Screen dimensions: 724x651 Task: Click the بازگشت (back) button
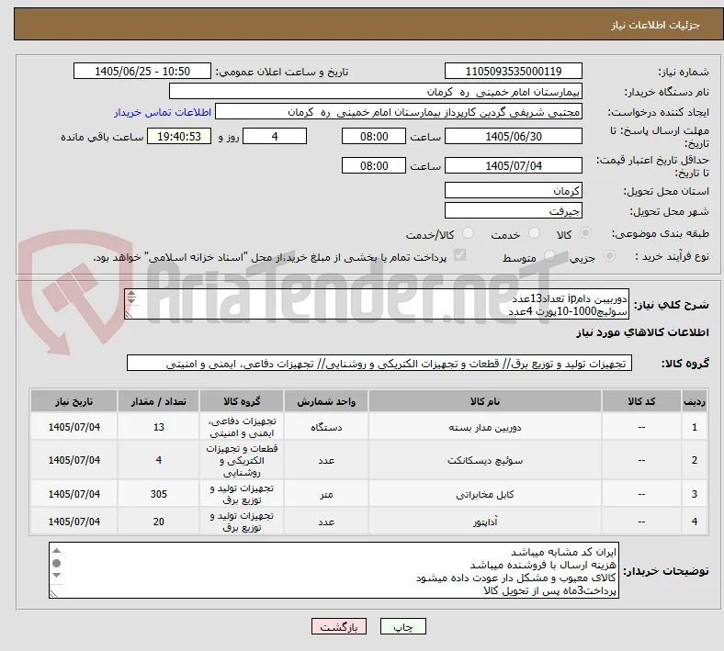[x=339, y=626]
